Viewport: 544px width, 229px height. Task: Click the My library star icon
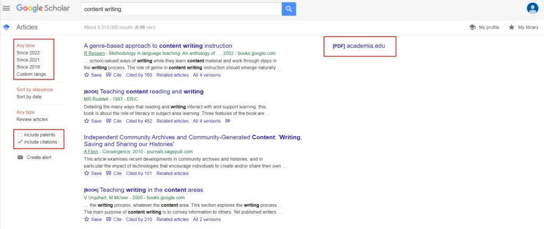[x=512, y=28]
